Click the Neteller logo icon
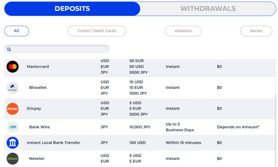Image resolution: width=278 pixels, height=167 pixels. coord(13,159)
